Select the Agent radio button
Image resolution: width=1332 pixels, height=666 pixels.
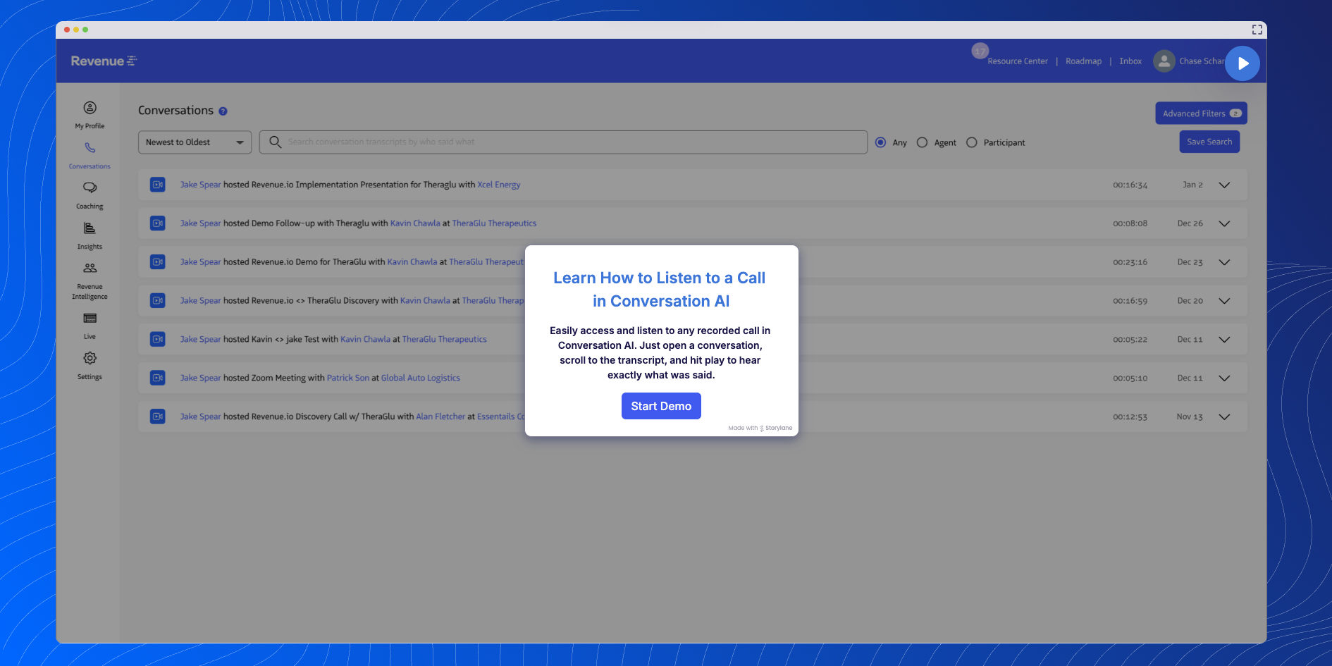(922, 142)
